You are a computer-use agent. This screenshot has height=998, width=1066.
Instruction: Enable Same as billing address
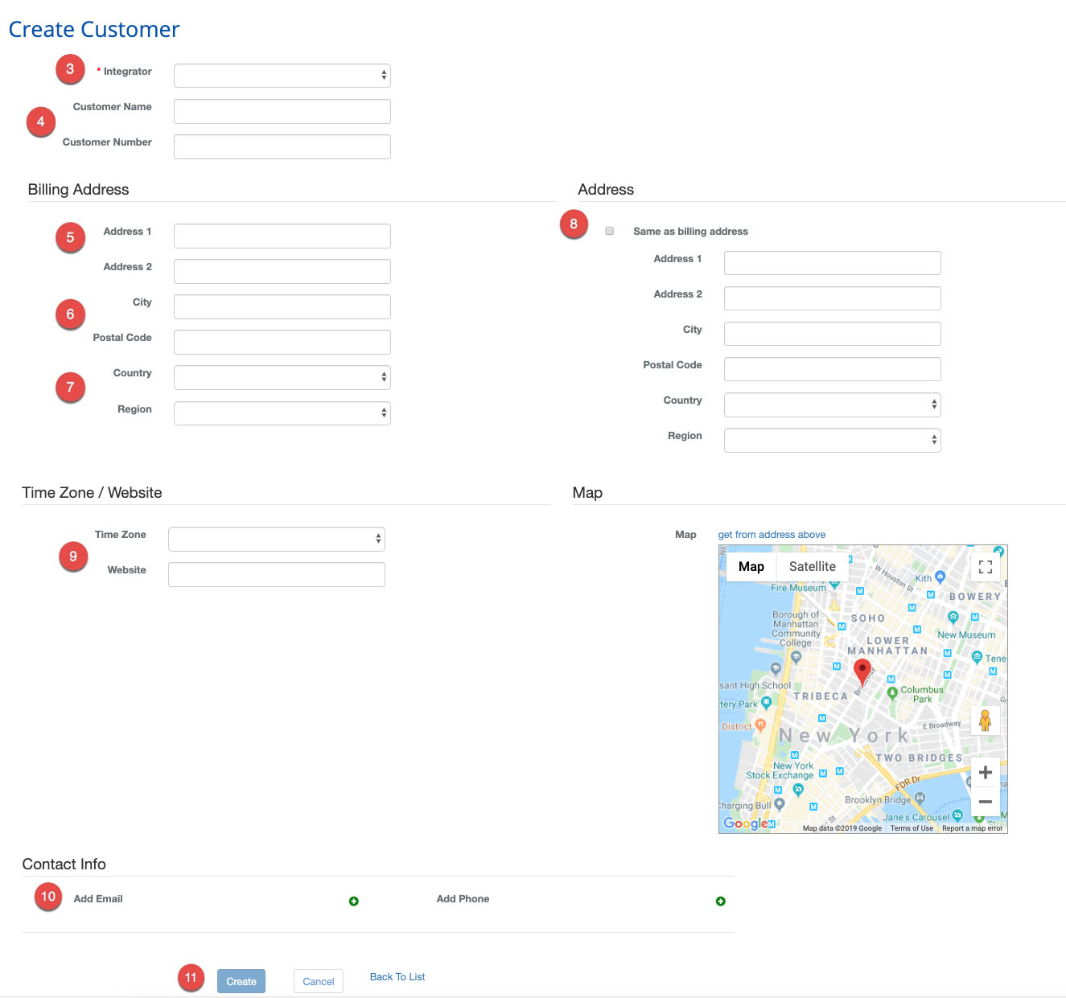click(609, 231)
